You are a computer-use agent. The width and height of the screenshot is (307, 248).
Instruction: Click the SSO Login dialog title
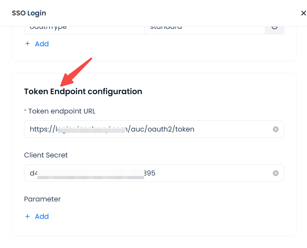(x=29, y=13)
